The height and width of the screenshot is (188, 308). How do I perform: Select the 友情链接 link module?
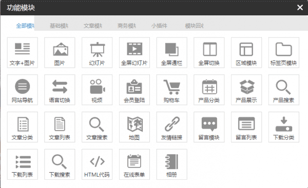point(171,127)
